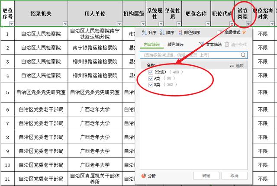Select the 不限 cell in row 5
The height and width of the screenshot is (186, 277).
tap(263, 92)
